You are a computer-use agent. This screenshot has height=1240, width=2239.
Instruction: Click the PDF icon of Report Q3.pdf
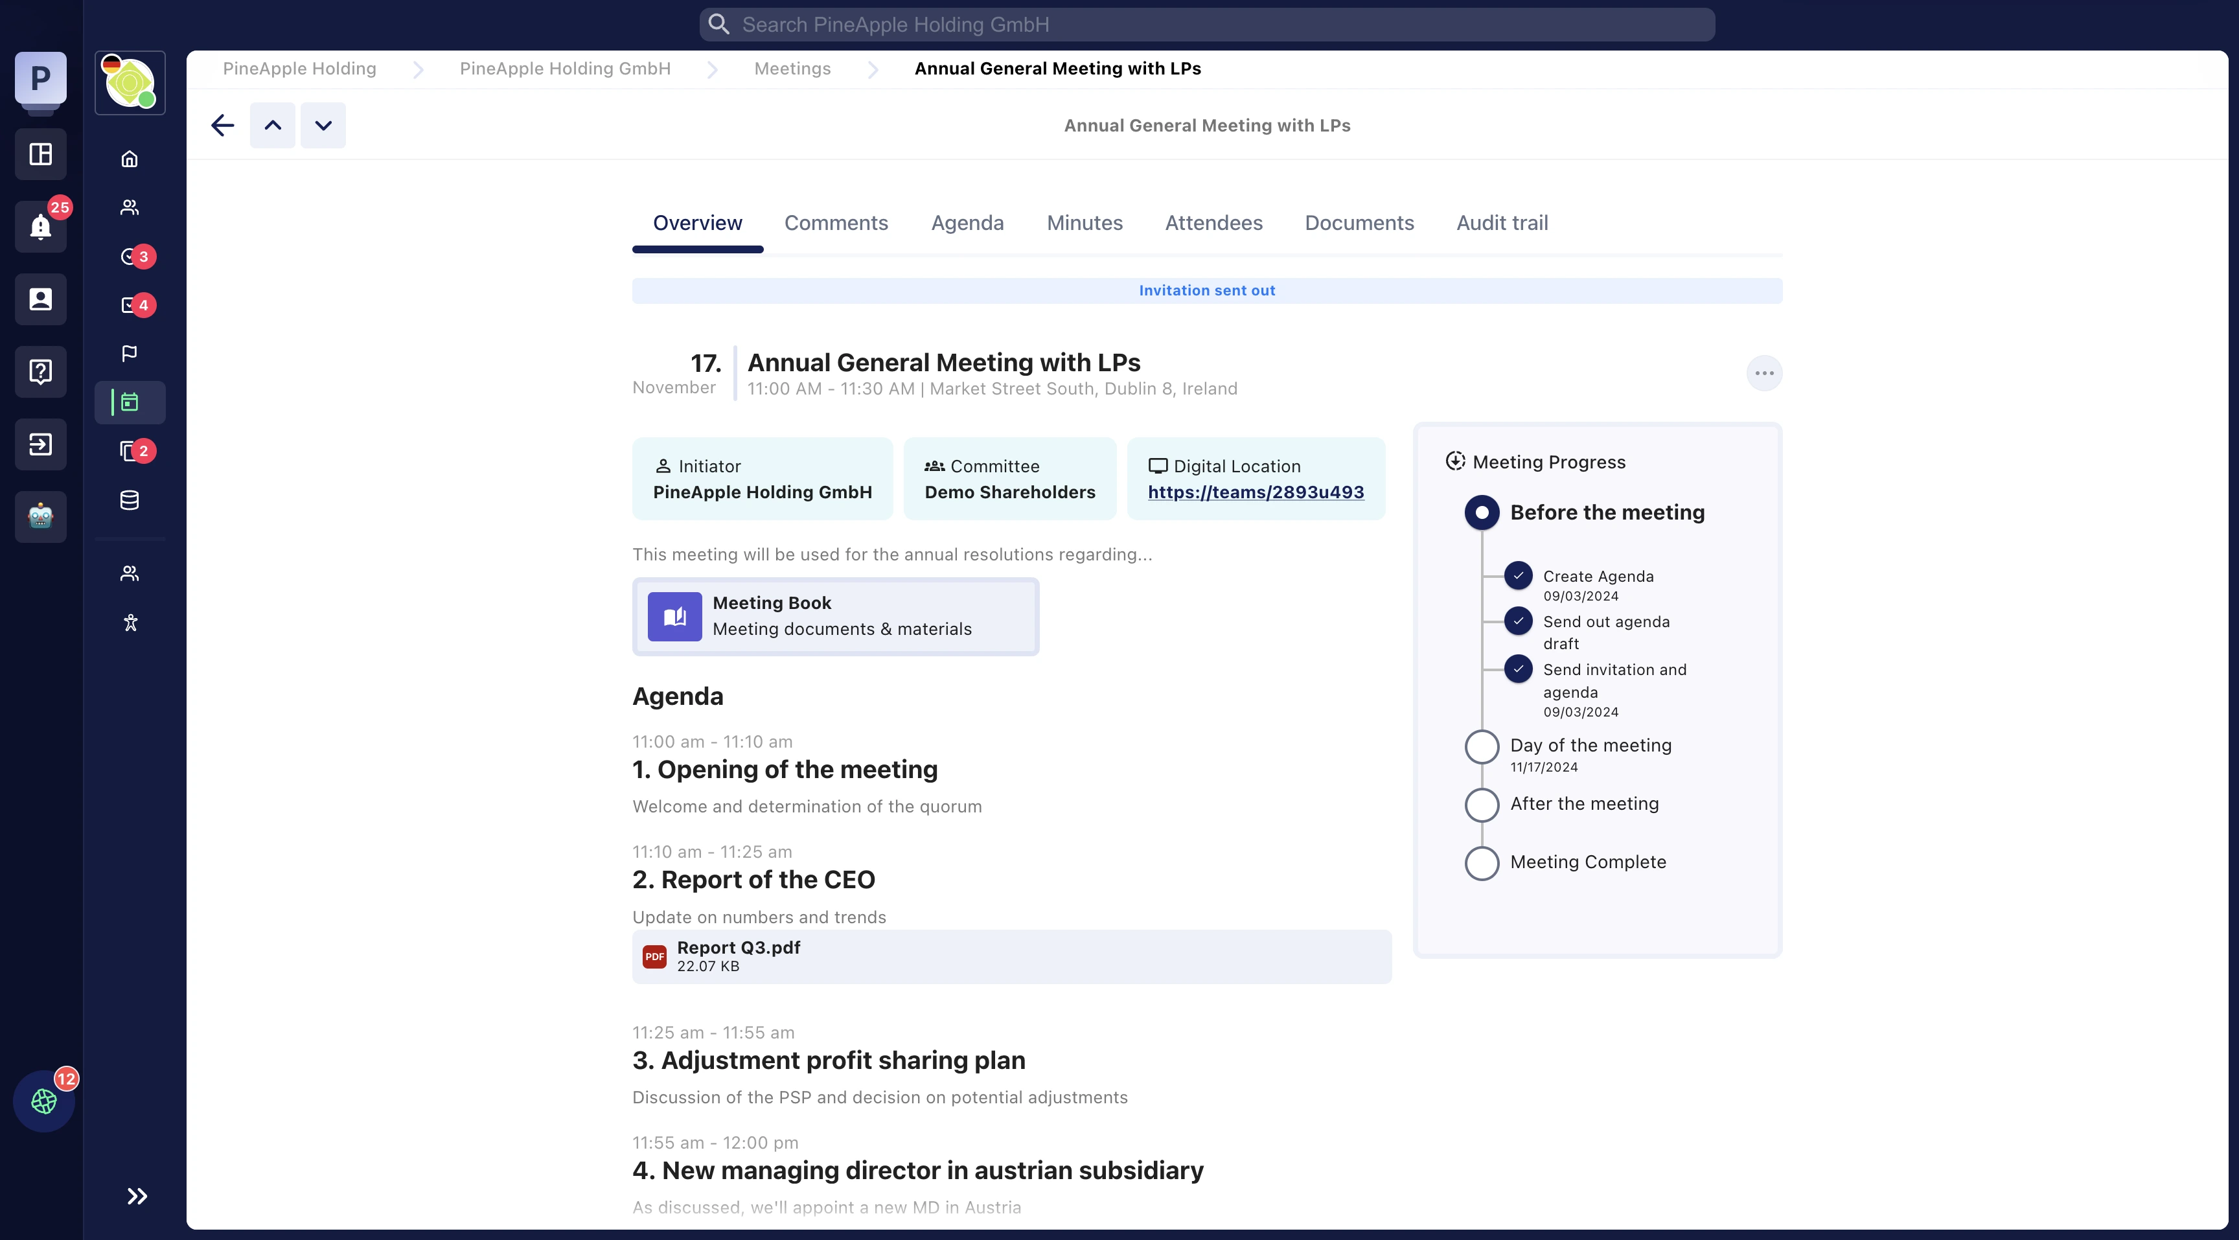(x=654, y=957)
